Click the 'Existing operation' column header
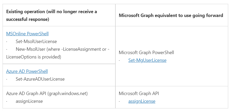The width and height of the screenshot is (230, 111). tap(51, 15)
